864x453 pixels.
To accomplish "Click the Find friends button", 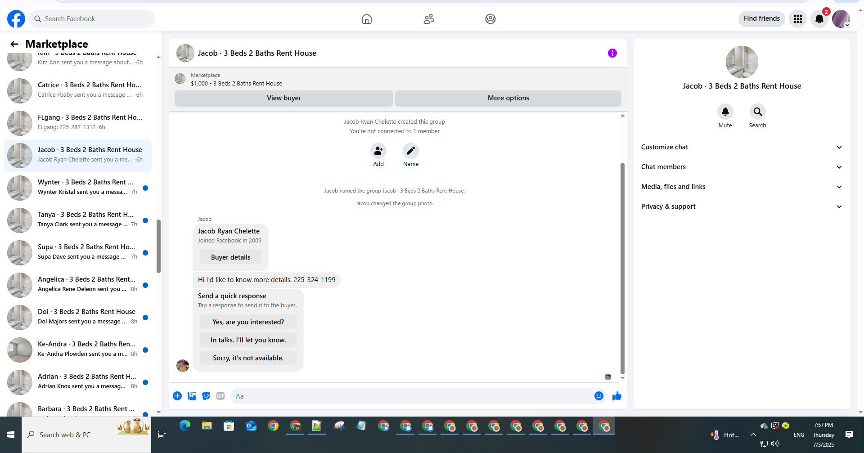I will (x=762, y=18).
